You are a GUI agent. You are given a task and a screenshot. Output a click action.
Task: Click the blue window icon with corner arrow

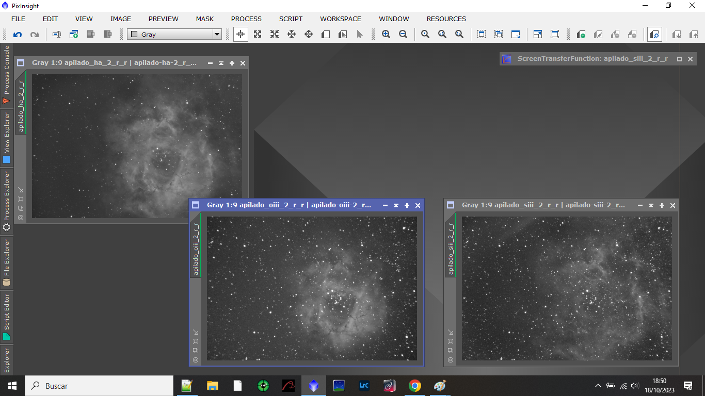pos(538,35)
